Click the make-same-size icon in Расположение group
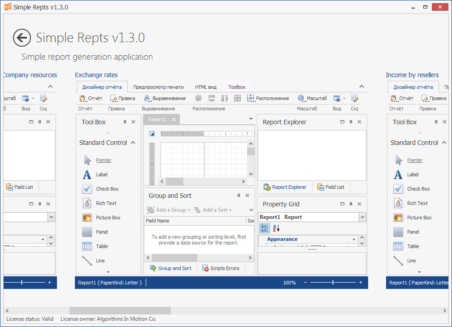452x327 pixels. (237, 98)
